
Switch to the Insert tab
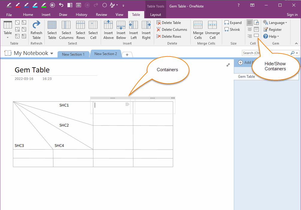[x=46, y=15]
